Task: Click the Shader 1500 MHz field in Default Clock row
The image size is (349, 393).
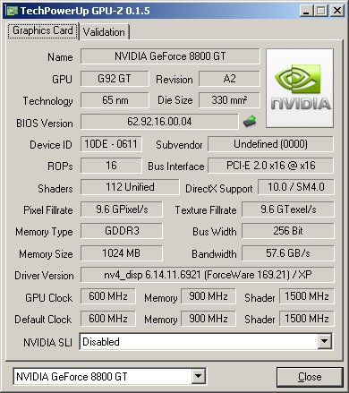Action: 307,319
